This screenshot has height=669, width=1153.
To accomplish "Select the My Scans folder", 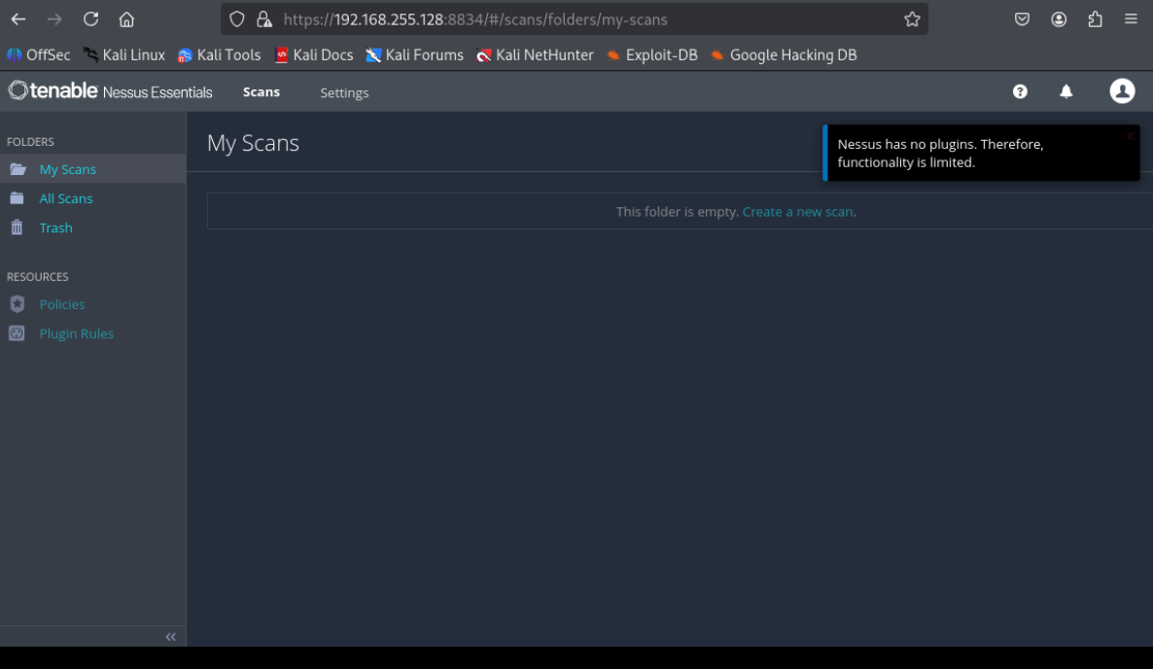I will 92,169.
